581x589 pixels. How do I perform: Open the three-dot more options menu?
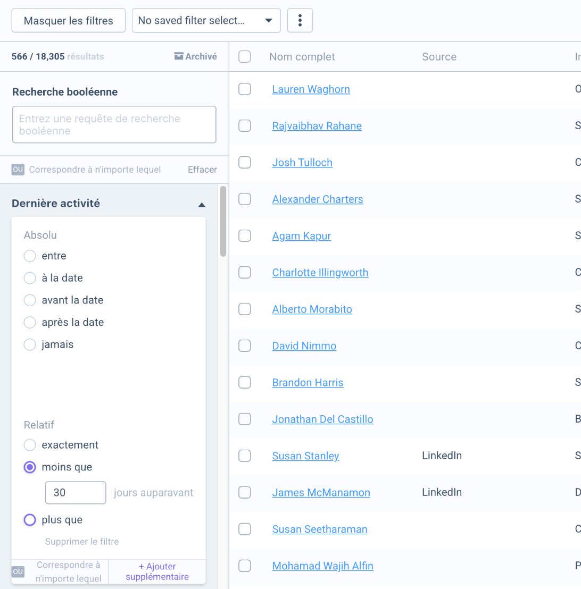300,20
